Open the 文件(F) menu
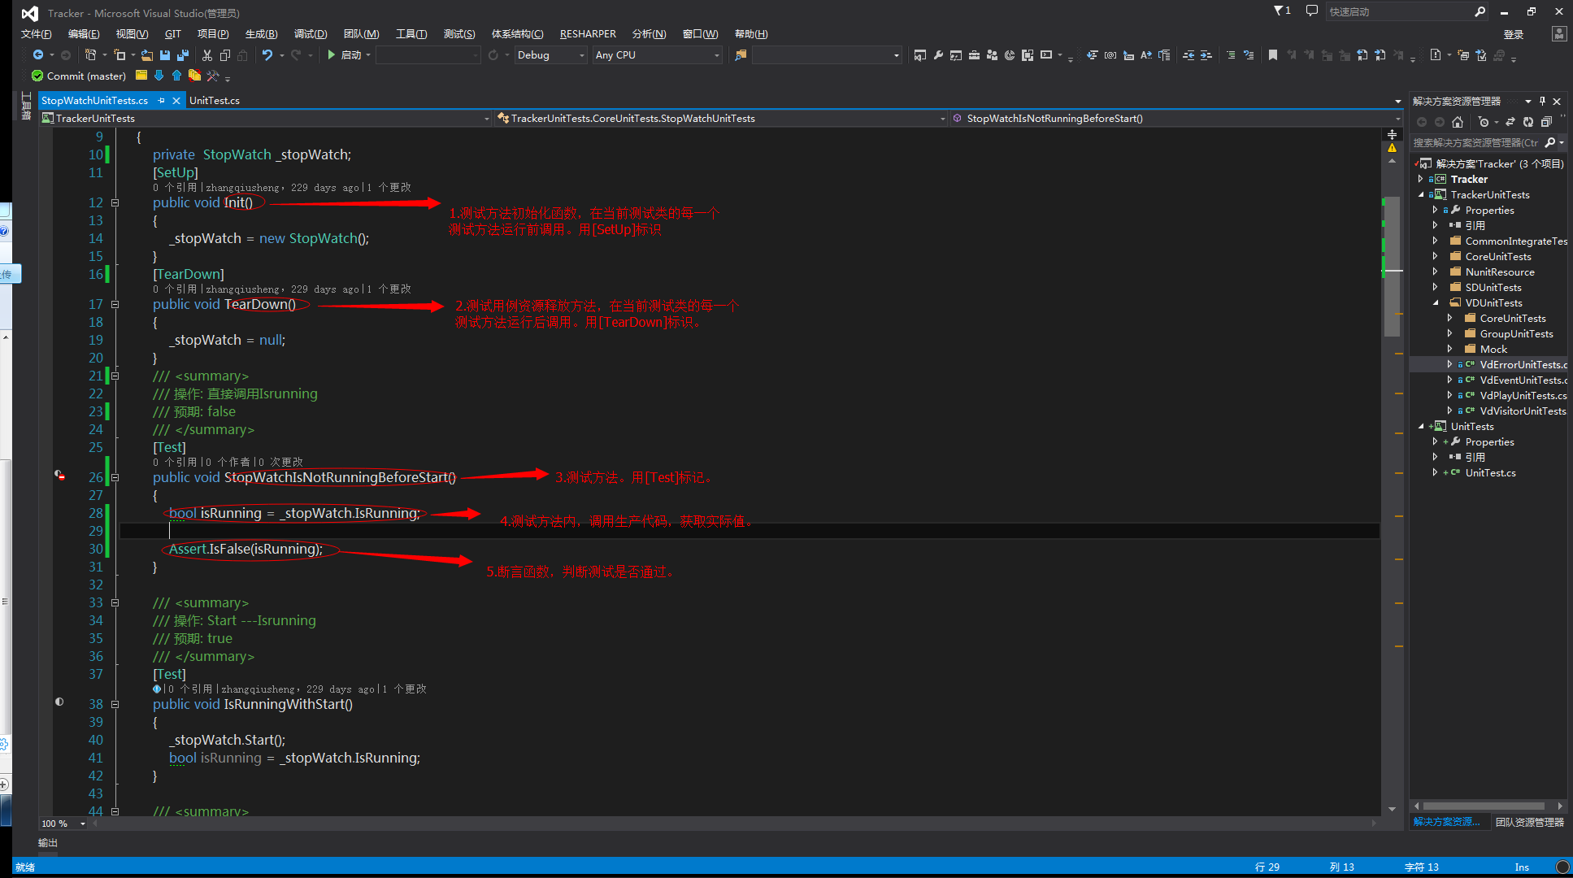The height and width of the screenshot is (878, 1573). tap(36, 33)
